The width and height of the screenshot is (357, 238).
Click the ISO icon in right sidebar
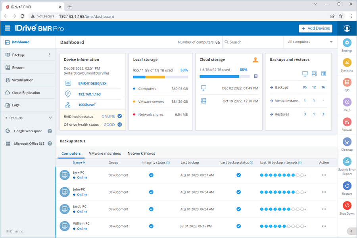[347, 82]
